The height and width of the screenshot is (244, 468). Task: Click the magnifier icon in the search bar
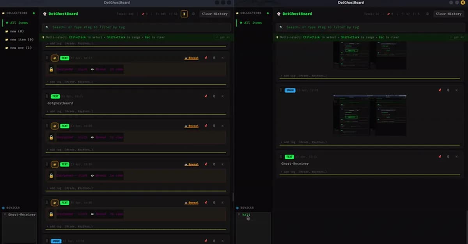pos(47,27)
